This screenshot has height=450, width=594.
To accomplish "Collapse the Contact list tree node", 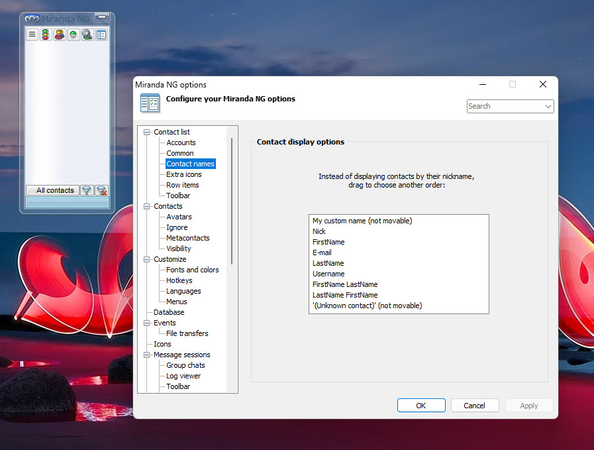I will (x=146, y=133).
